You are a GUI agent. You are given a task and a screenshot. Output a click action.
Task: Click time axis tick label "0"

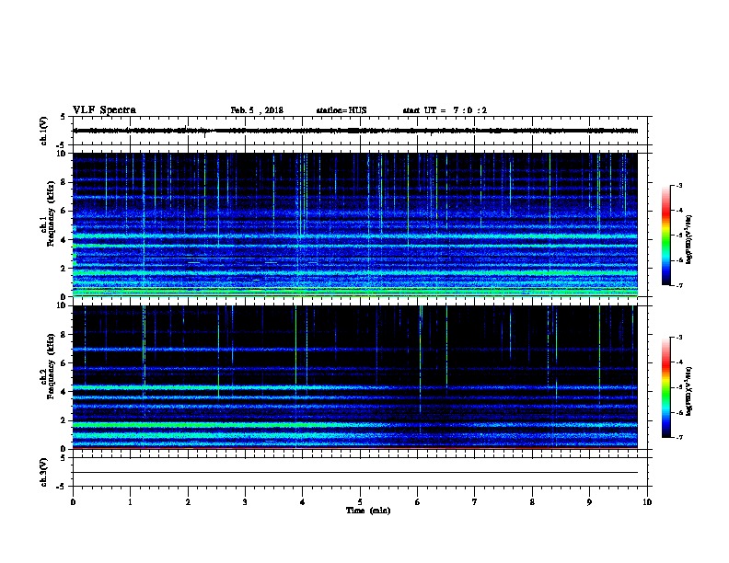pos(73,502)
